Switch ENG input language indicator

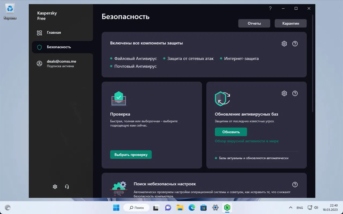(x=300, y=208)
